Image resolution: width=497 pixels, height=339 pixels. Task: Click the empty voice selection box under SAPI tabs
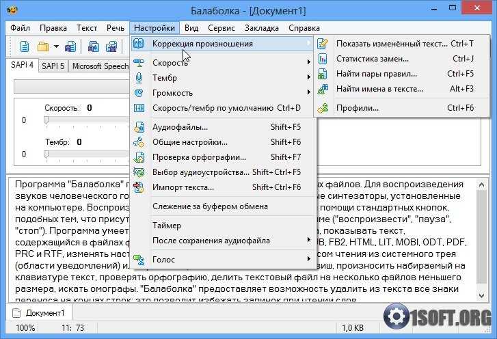point(72,87)
